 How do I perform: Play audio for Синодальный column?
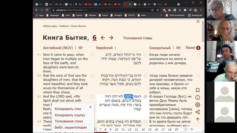point(178,48)
